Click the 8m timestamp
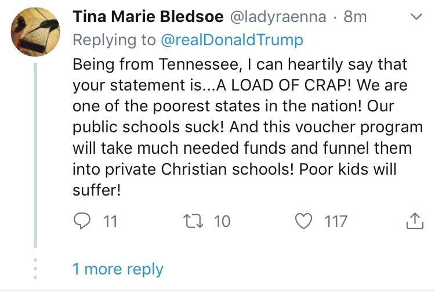The width and height of the screenshot is (435, 300). [356, 17]
